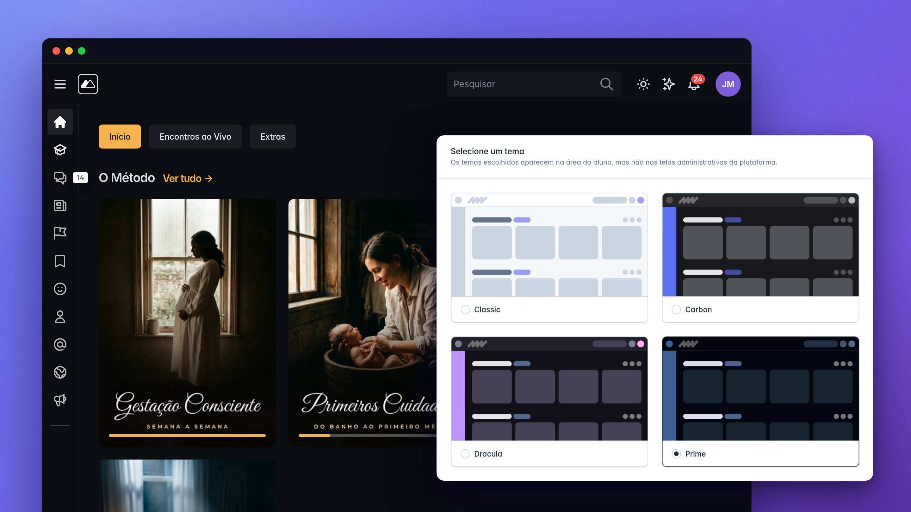Open the Gestação Consciente course card
This screenshot has width=911, height=512.
pos(187,323)
